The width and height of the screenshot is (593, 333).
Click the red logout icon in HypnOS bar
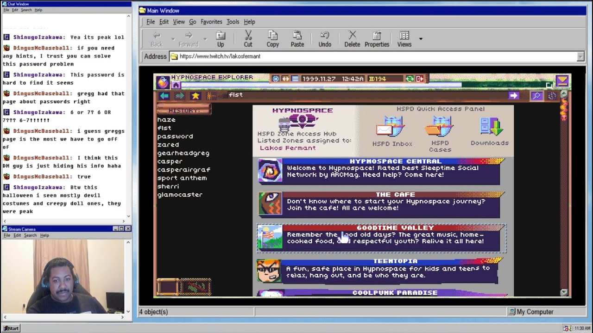pyautogui.click(x=420, y=79)
